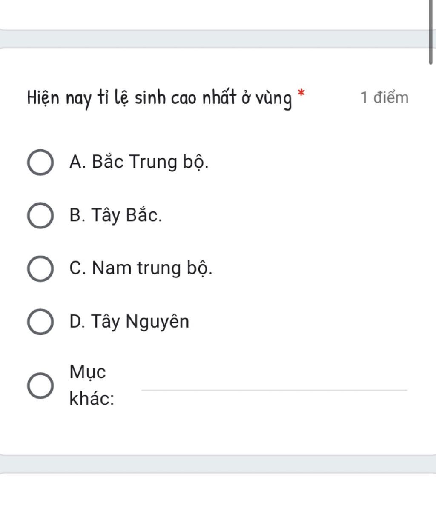This screenshot has width=436, height=511.
Task: Click the previous question card at the top
Action: coord(213,14)
